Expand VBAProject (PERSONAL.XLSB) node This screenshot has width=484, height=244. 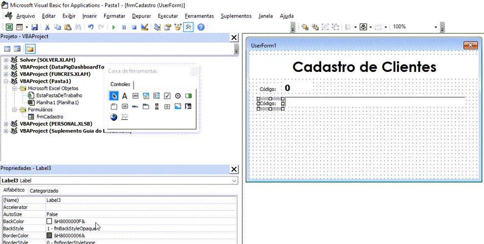point(6,124)
